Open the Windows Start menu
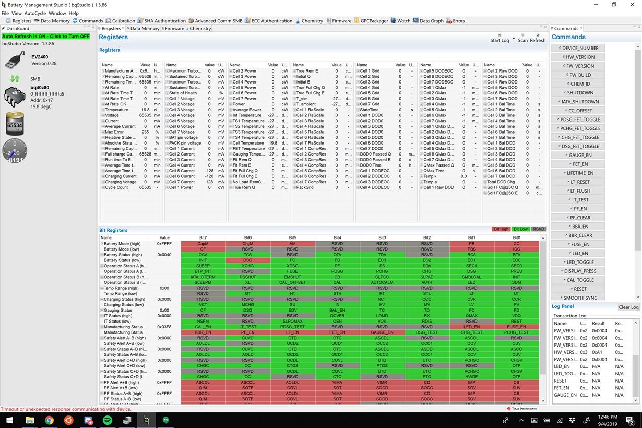 pos(9,420)
